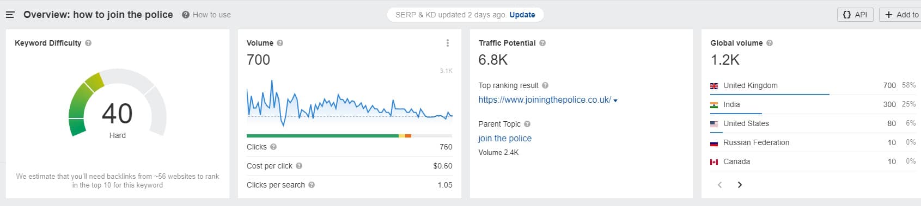Expand the top ranking result URL dropdown
921x206 pixels.
615,101
